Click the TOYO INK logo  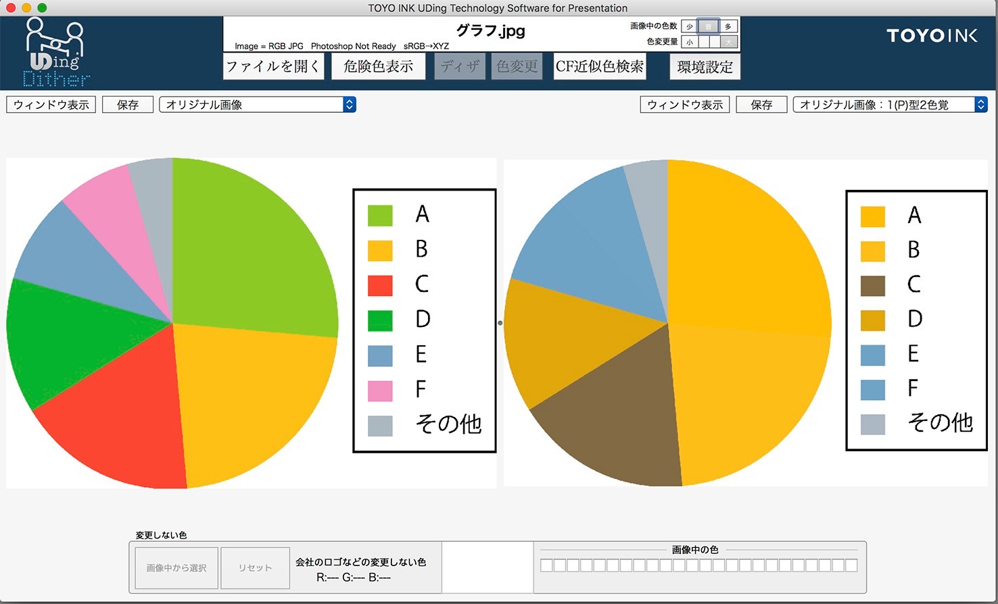[932, 36]
